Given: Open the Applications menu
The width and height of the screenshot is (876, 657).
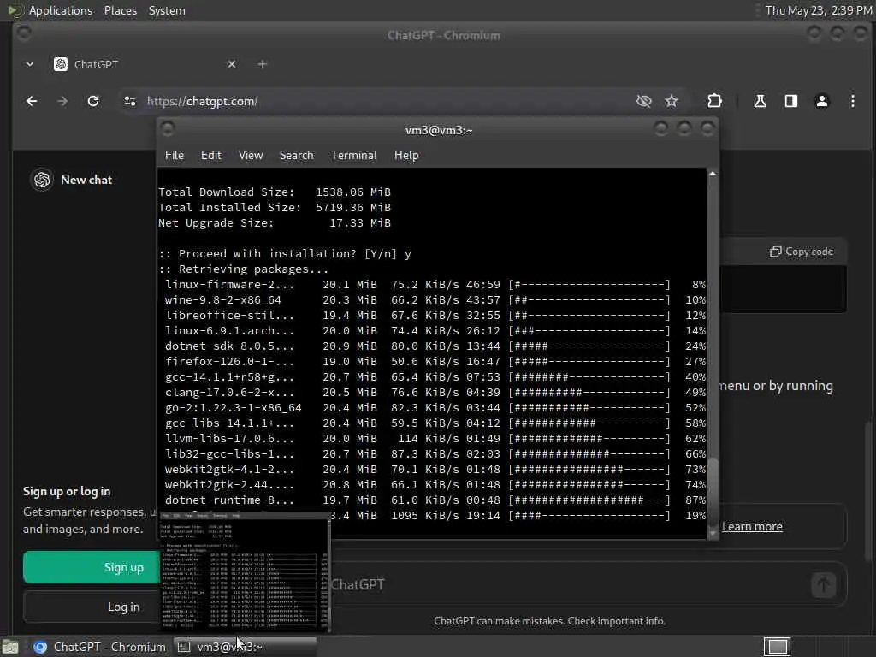Looking at the screenshot, I should [61, 10].
